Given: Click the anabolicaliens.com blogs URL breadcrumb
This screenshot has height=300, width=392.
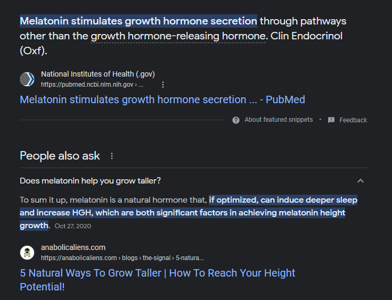Looking at the screenshot, I should click(122, 258).
